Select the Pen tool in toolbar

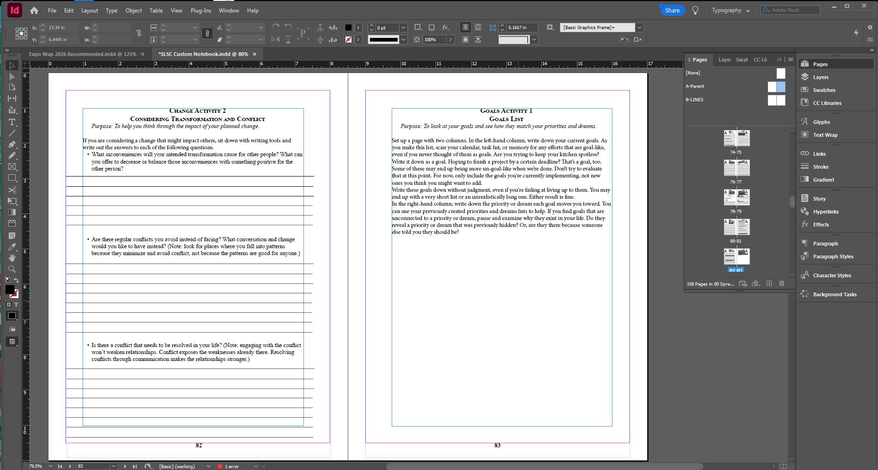click(12, 145)
